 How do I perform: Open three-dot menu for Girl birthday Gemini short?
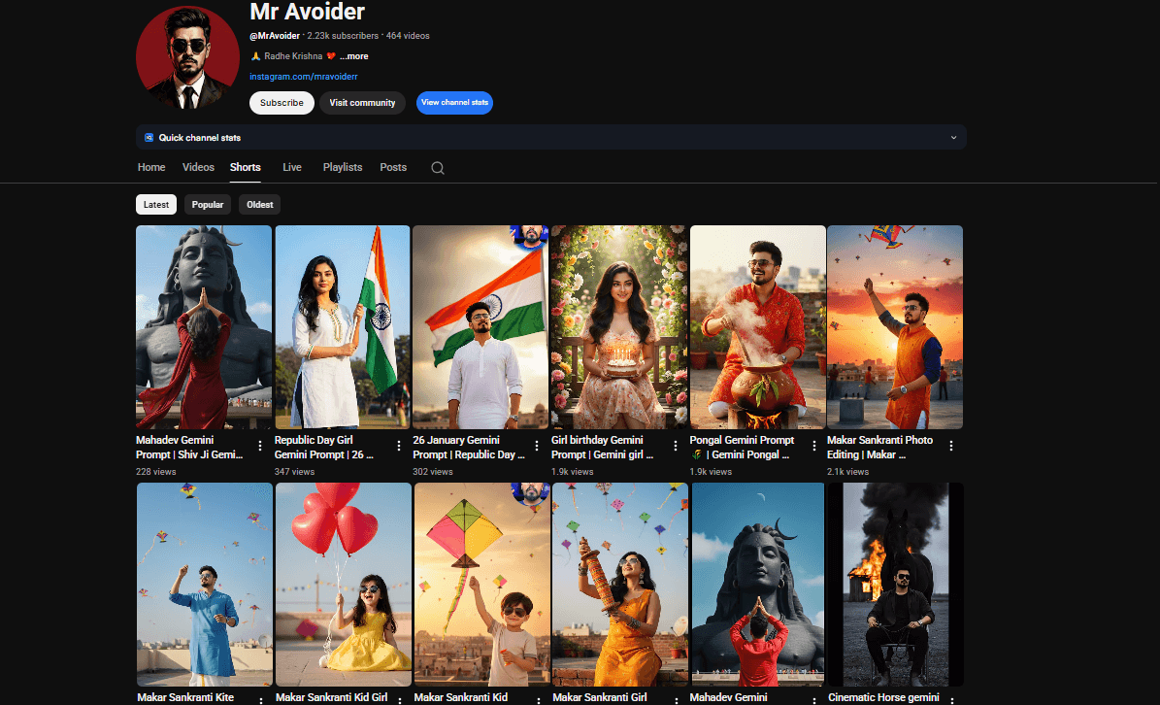(676, 447)
